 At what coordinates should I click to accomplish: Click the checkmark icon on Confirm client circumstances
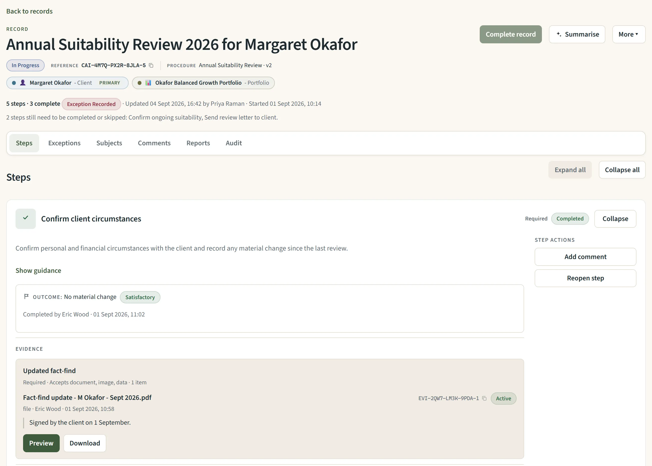coord(26,218)
